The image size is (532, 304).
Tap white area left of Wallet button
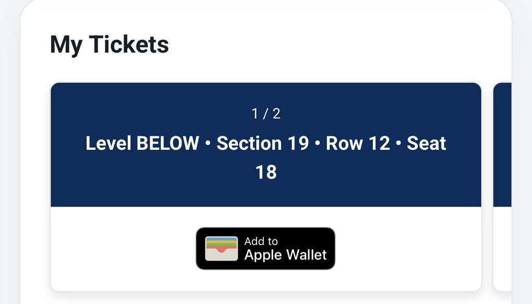(x=123, y=248)
